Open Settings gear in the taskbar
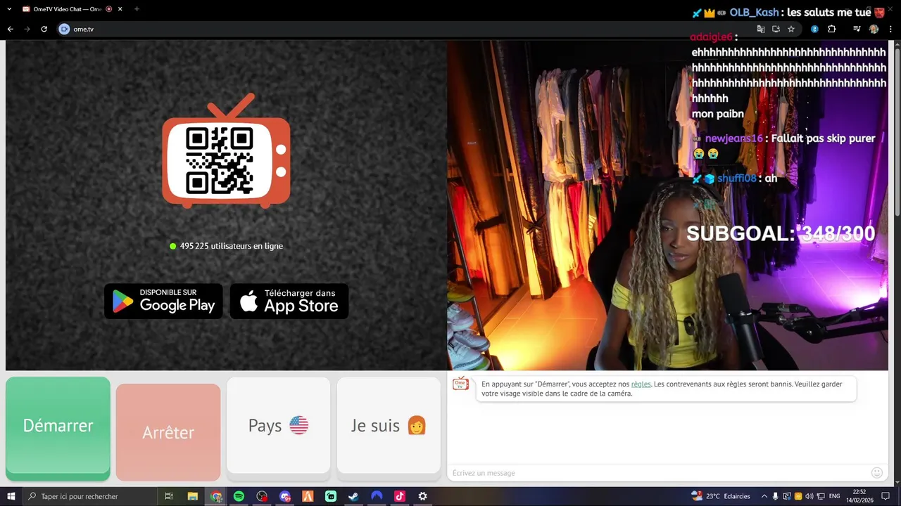Viewport: 901px width, 506px height. 422,496
